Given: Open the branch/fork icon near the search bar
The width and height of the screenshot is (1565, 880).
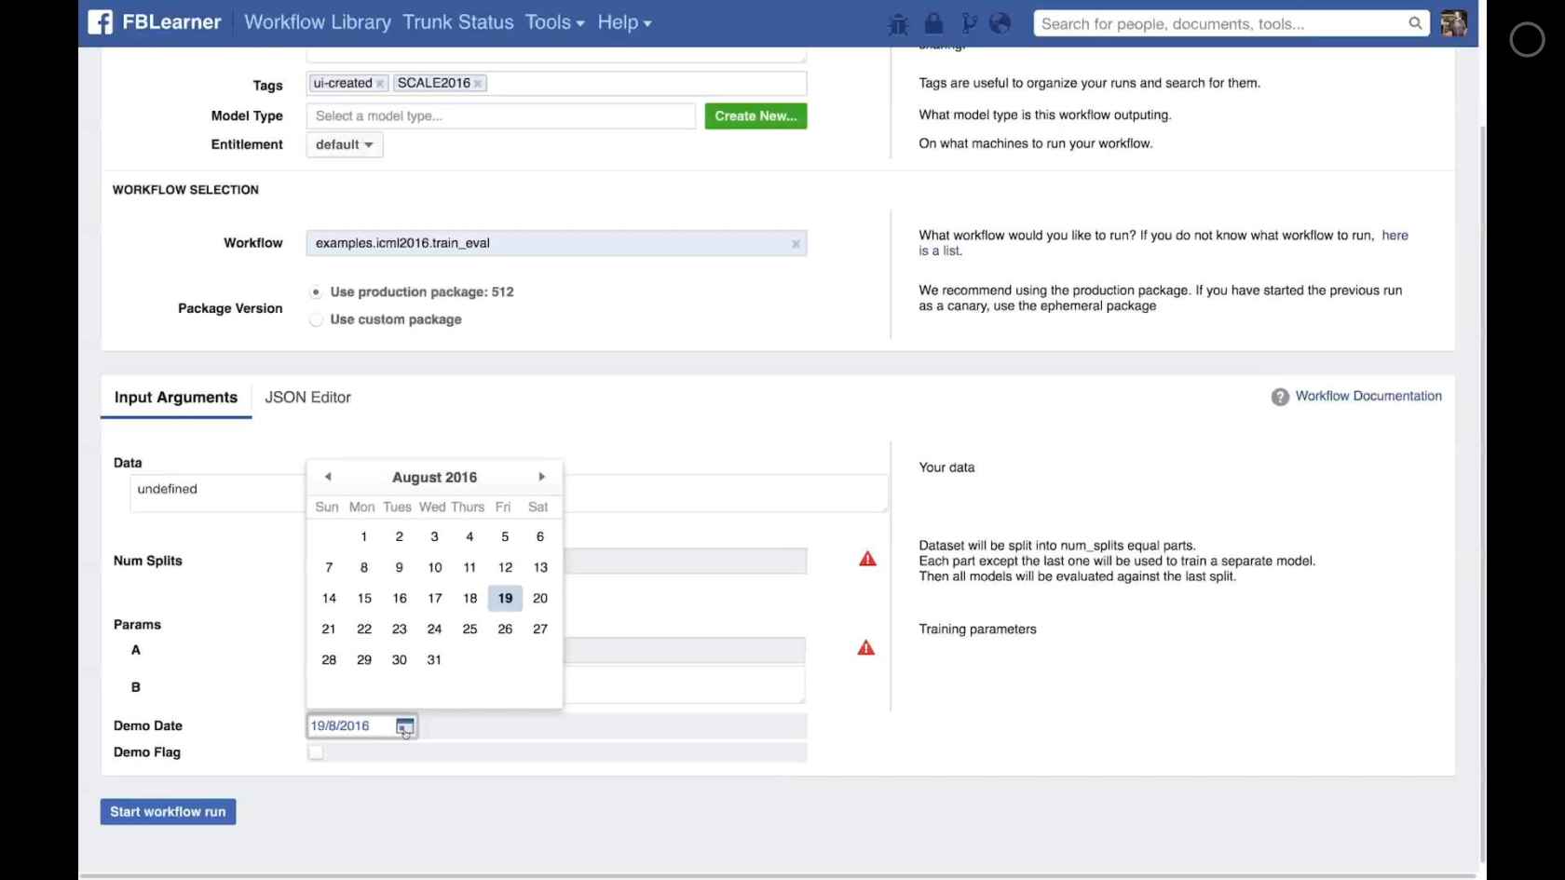Looking at the screenshot, I should [969, 23].
